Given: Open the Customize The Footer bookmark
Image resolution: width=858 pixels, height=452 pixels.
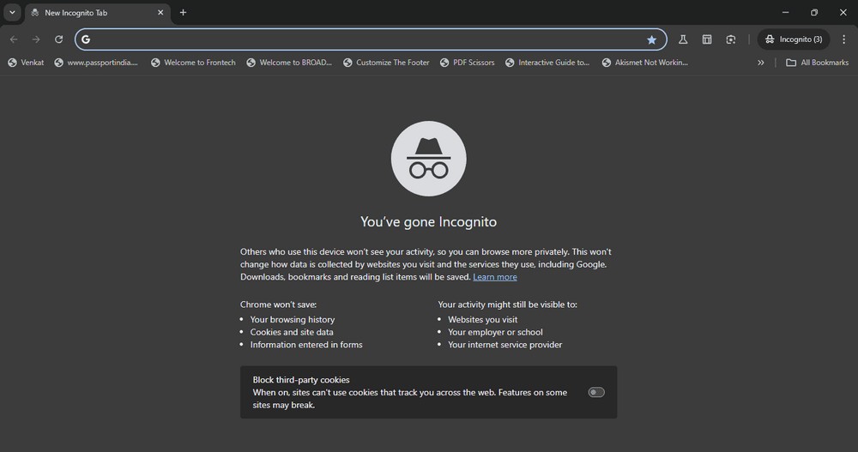Looking at the screenshot, I should [x=386, y=63].
